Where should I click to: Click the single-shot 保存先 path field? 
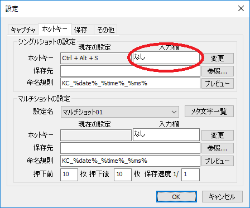[130, 71]
